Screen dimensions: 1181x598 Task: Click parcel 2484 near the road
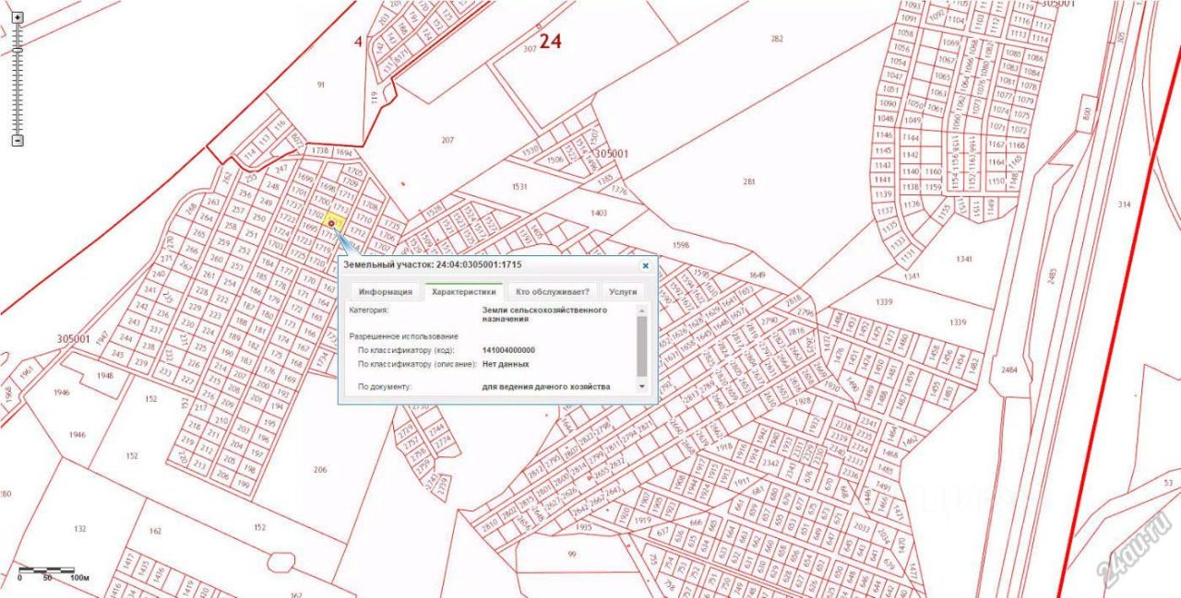pyautogui.click(x=1008, y=369)
